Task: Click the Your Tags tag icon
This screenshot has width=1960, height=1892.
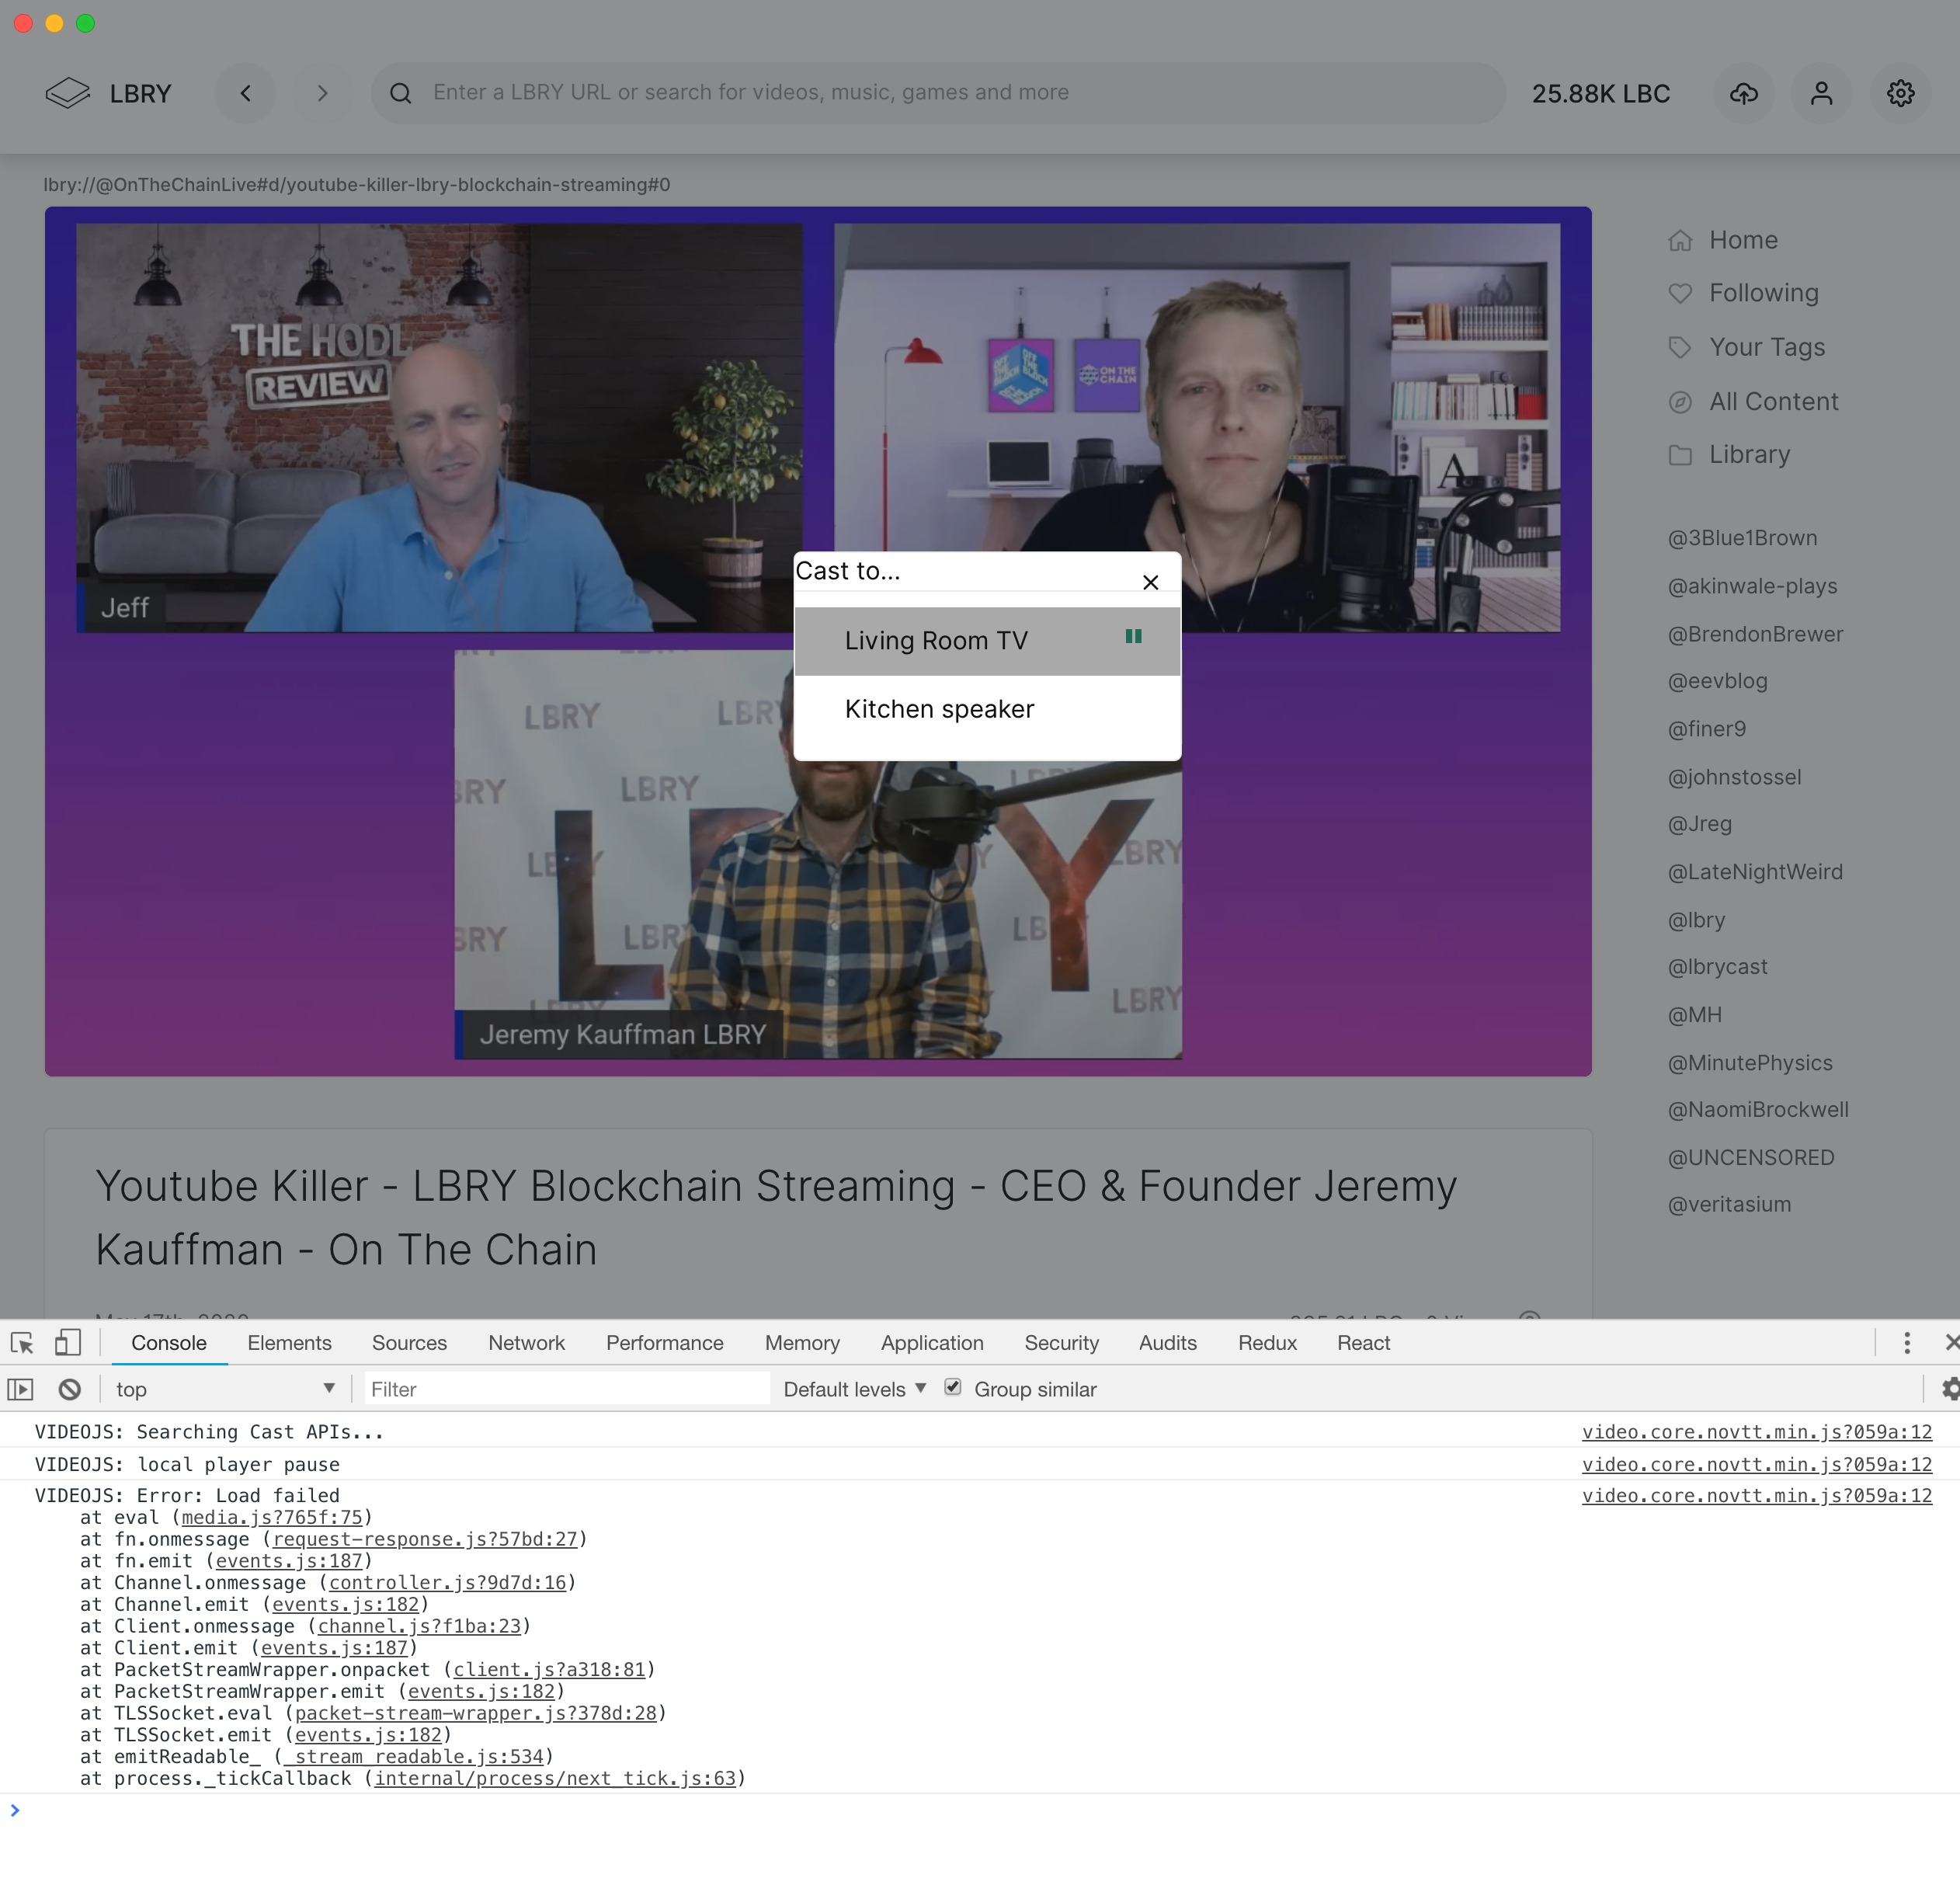Action: point(1680,347)
